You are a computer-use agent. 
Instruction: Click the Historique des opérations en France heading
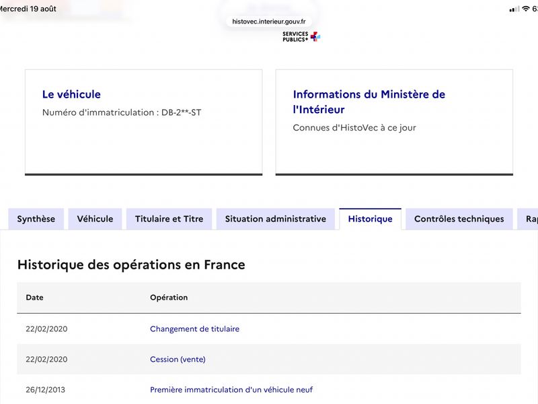click(x=131, y=265)
